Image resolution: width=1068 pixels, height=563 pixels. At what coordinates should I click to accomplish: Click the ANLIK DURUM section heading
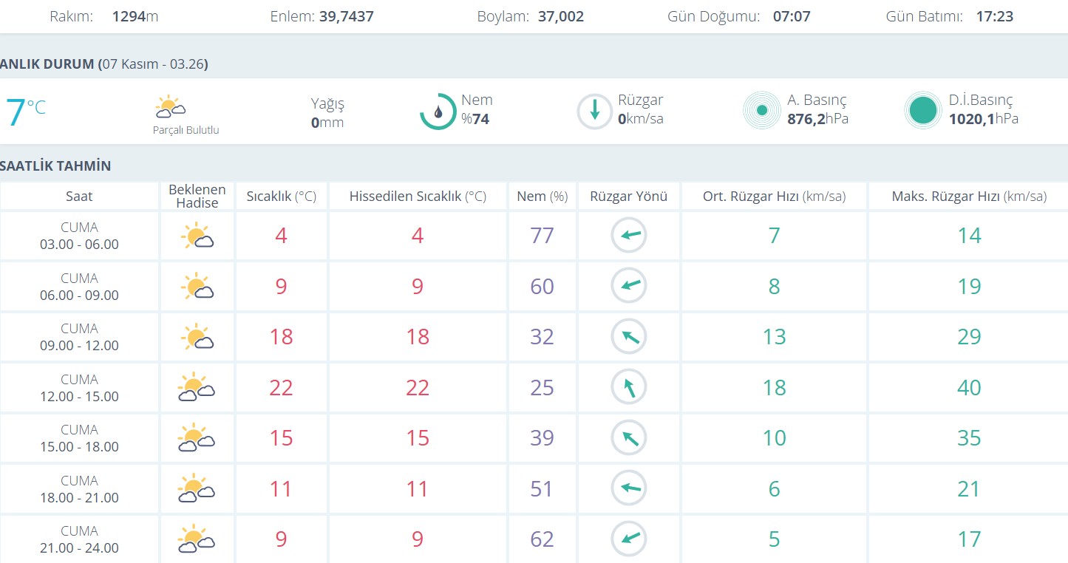[x=103, y=64]
